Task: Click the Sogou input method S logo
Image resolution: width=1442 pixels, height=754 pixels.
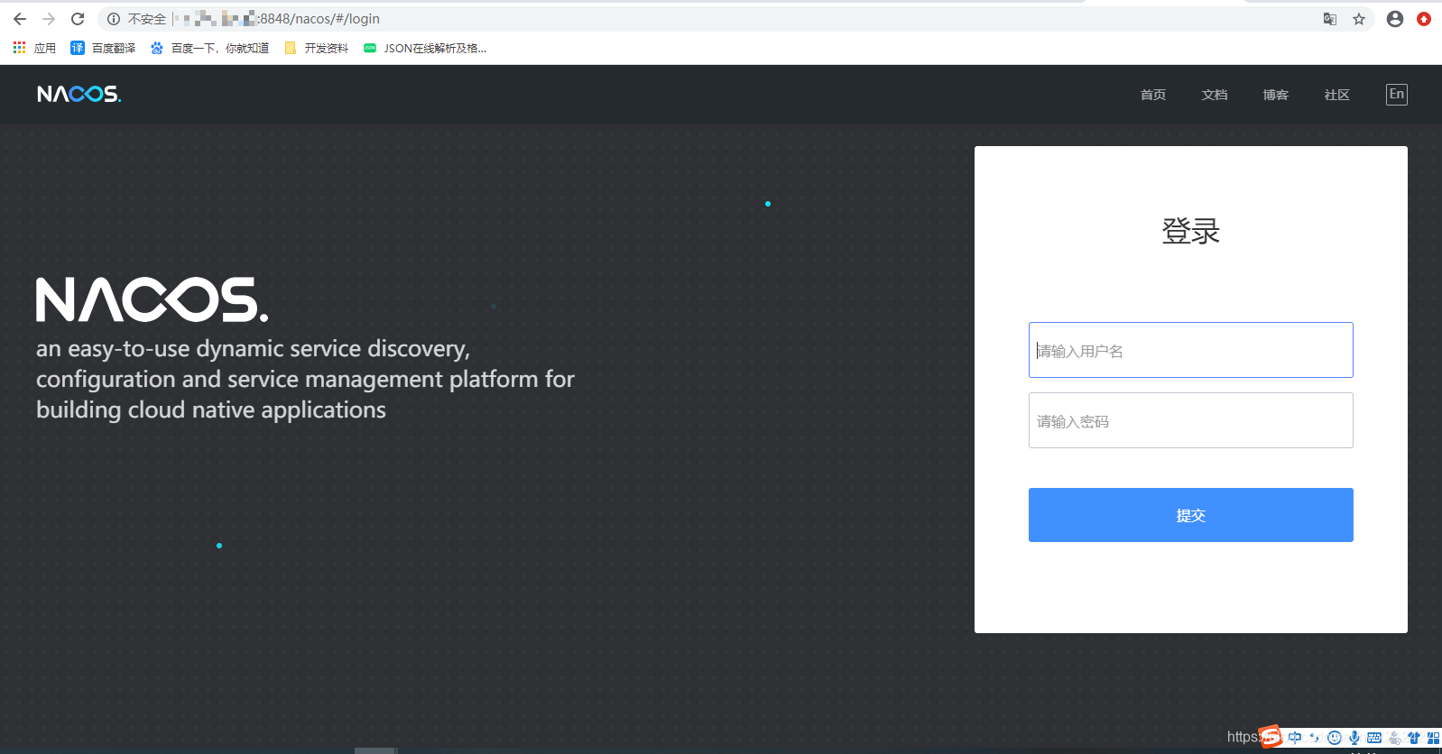Action: [1271, 737]
